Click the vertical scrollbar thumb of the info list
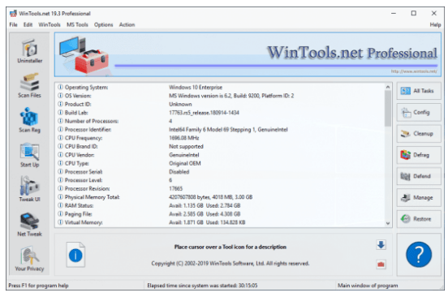 (x=388, y=109)
